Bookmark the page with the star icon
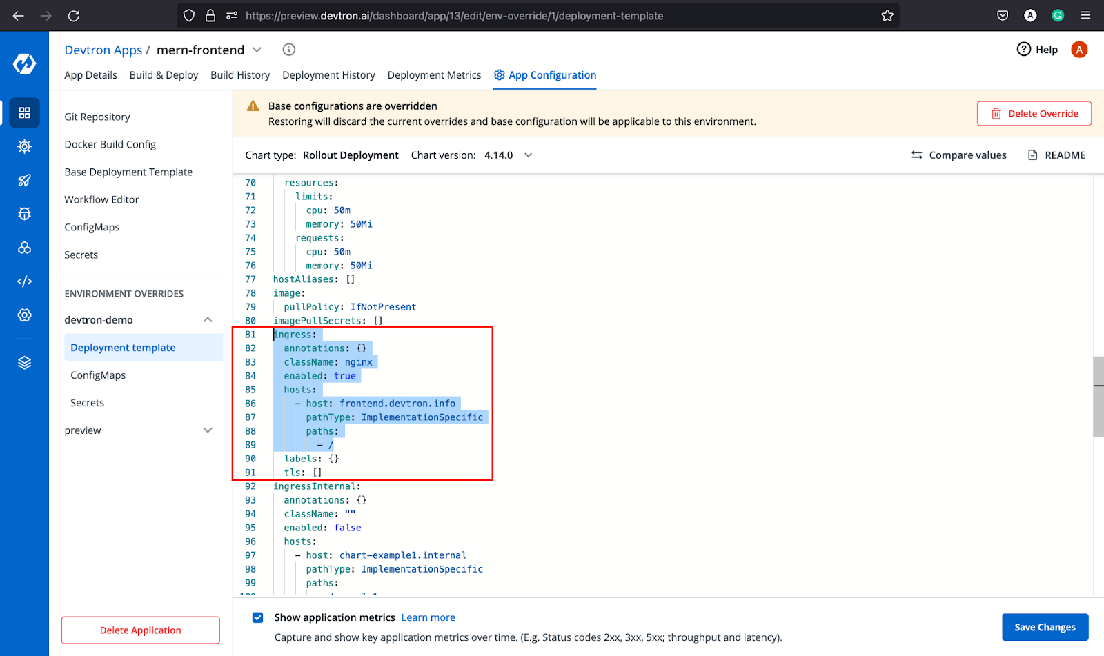1104x656 pixels. 887,15
